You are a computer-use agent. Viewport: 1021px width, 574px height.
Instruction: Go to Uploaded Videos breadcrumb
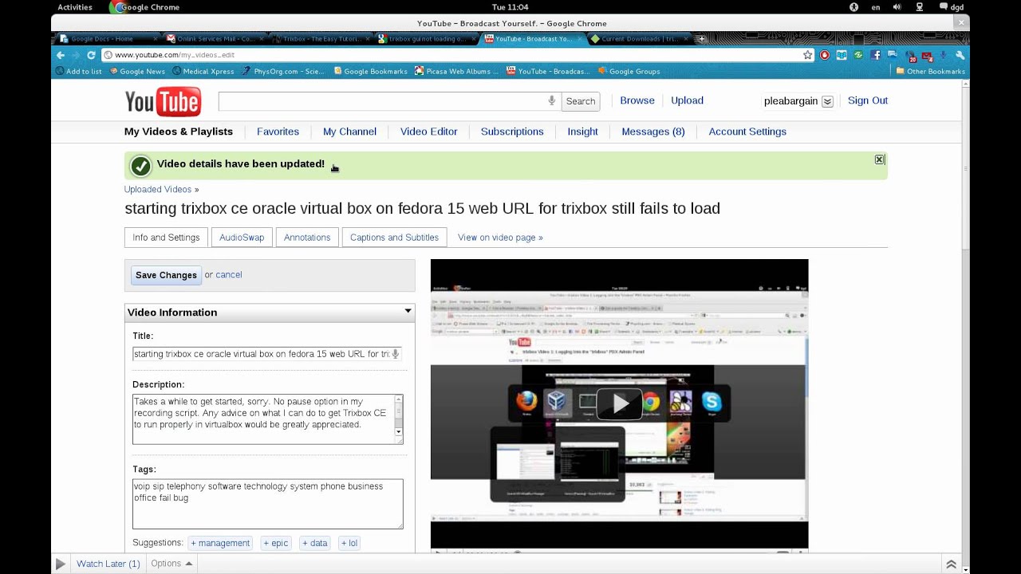[158, 190]
